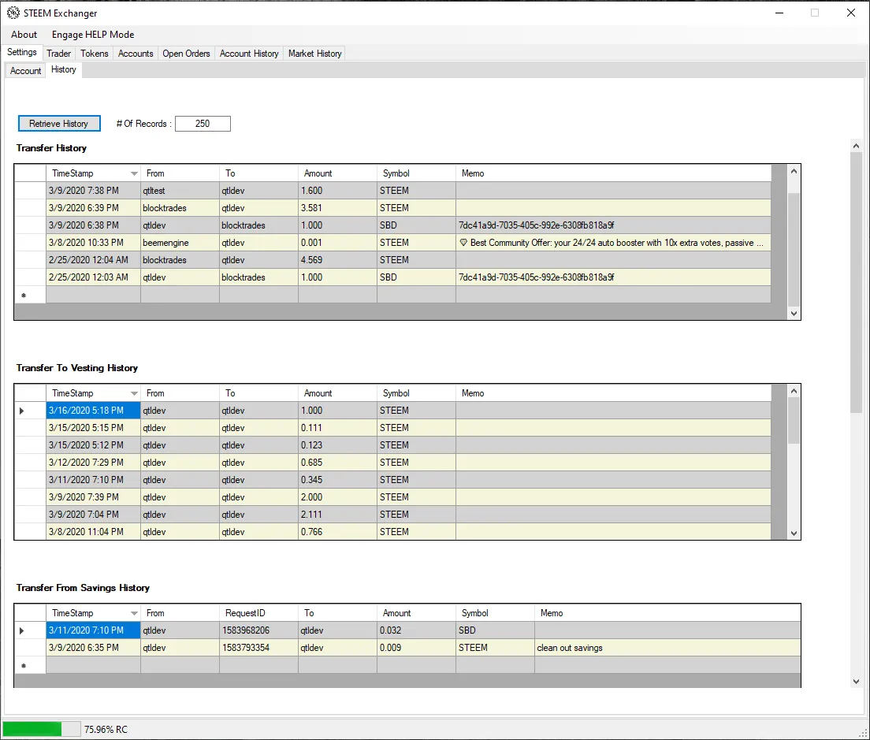Viewport: 870px width, 740px height.
Task: Click Transfer History Amount column header
Action: pos(337,173)
